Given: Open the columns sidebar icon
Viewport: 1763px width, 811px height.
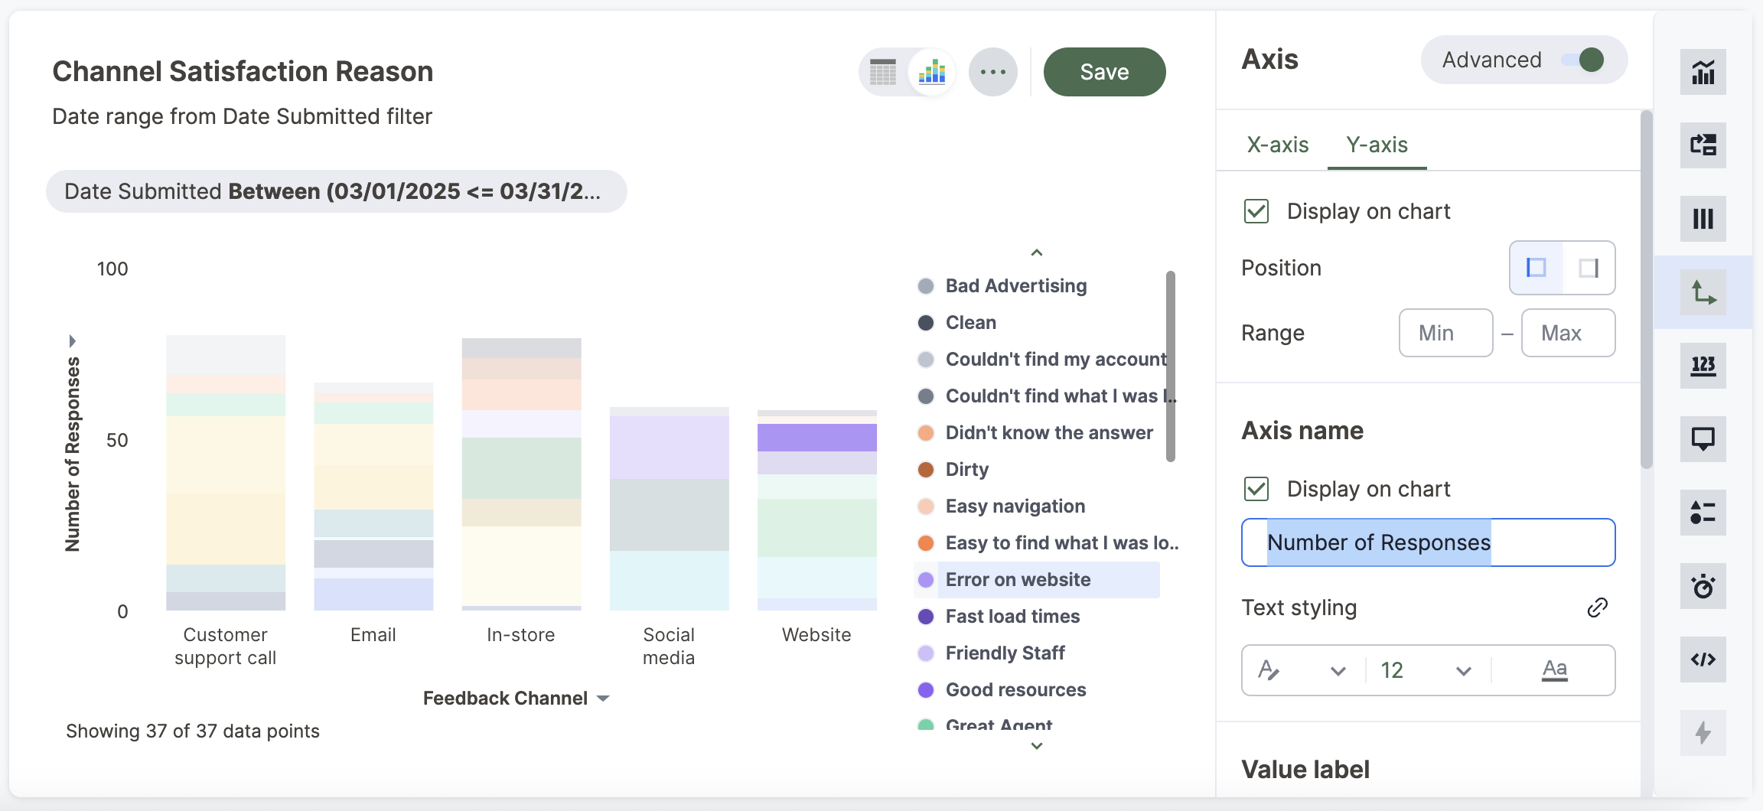Looking at the screenshot, I should point(1703,219).
